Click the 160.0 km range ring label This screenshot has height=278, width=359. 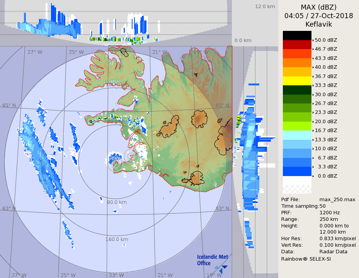pos(117,239)
